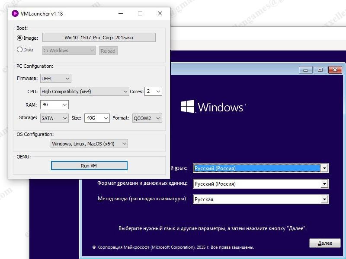Viewport: 346px width, 259px height.
Task: Click the VMLauncher purple play icon
Action: click(x=15, y=13)
